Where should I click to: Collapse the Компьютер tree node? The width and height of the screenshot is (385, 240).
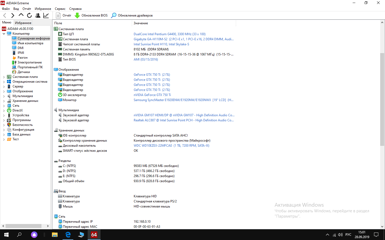coord(4,34)
